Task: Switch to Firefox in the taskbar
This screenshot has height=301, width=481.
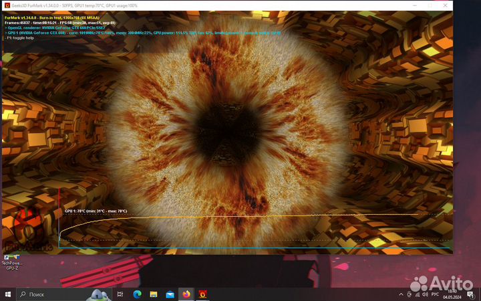Action: (x=186, y=294)
